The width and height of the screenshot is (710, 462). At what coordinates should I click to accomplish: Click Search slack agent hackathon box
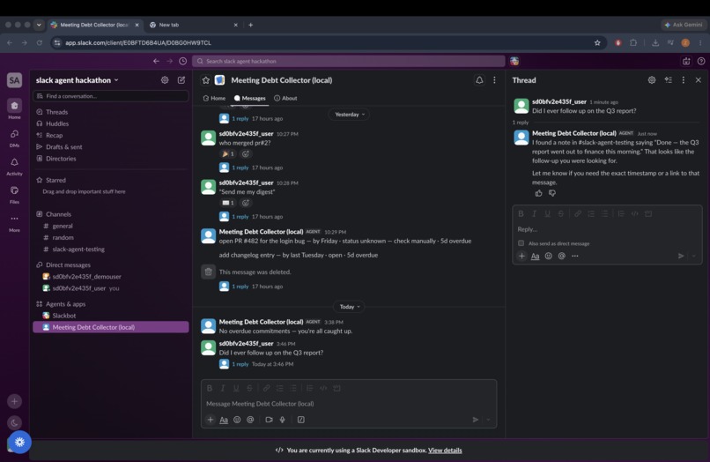(x=349, y=61)
